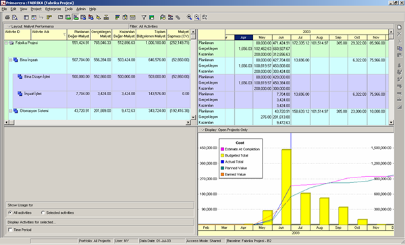405x245 pixels.
Task: Click the spreadsheet's vertical scroll down arrow
Action: coord(391,122)
